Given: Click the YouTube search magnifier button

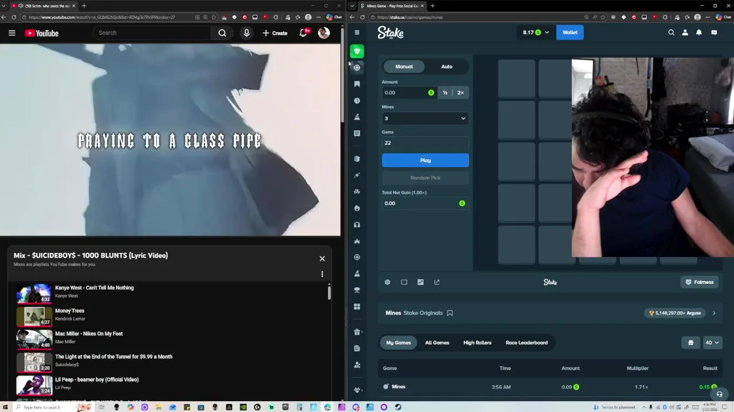Looking at the screenshot, I should (222, 33).
